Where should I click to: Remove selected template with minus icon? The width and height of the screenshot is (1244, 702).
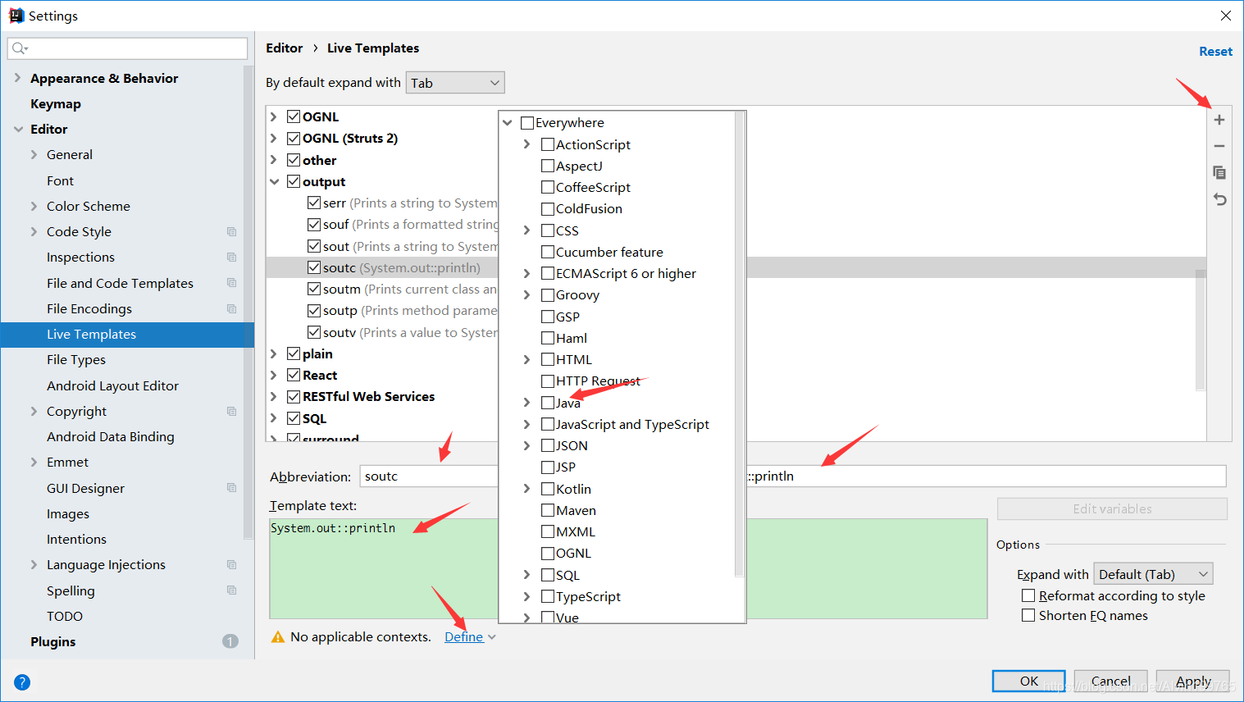(1219, 146)
